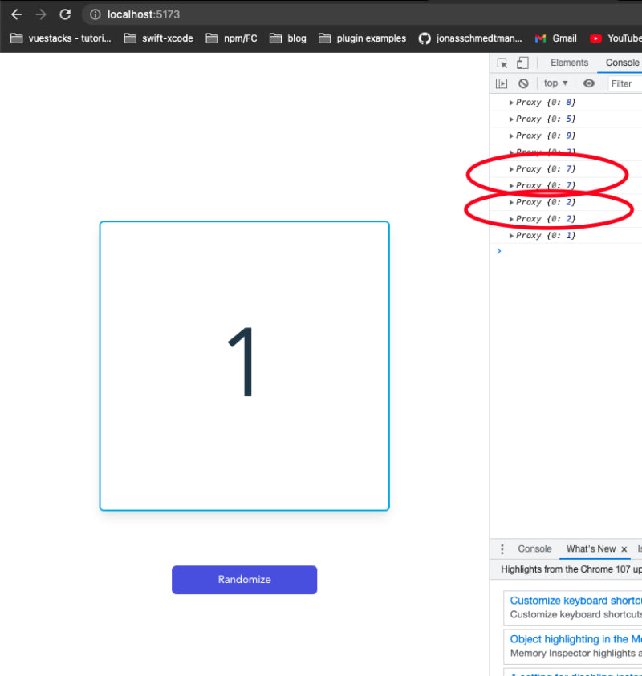Open the top JavaScript context dropdown
This screenshot has width=642, height=676.
555,83
